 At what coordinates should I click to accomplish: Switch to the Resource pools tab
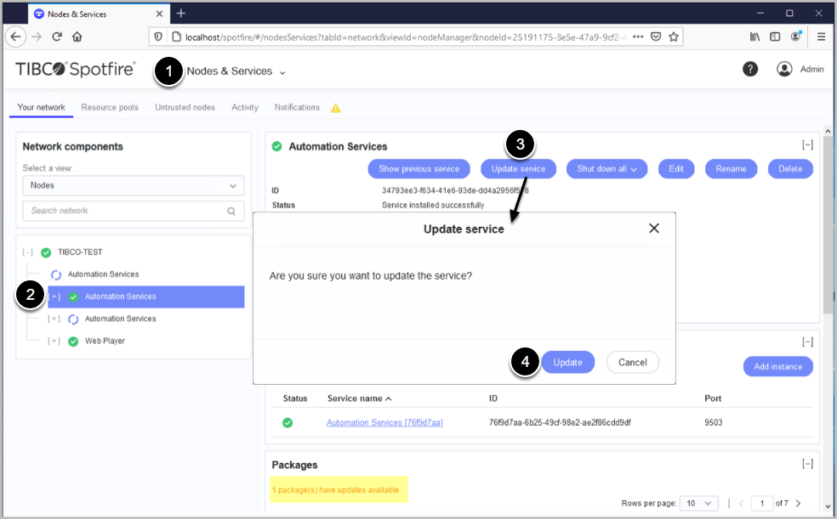110,107
